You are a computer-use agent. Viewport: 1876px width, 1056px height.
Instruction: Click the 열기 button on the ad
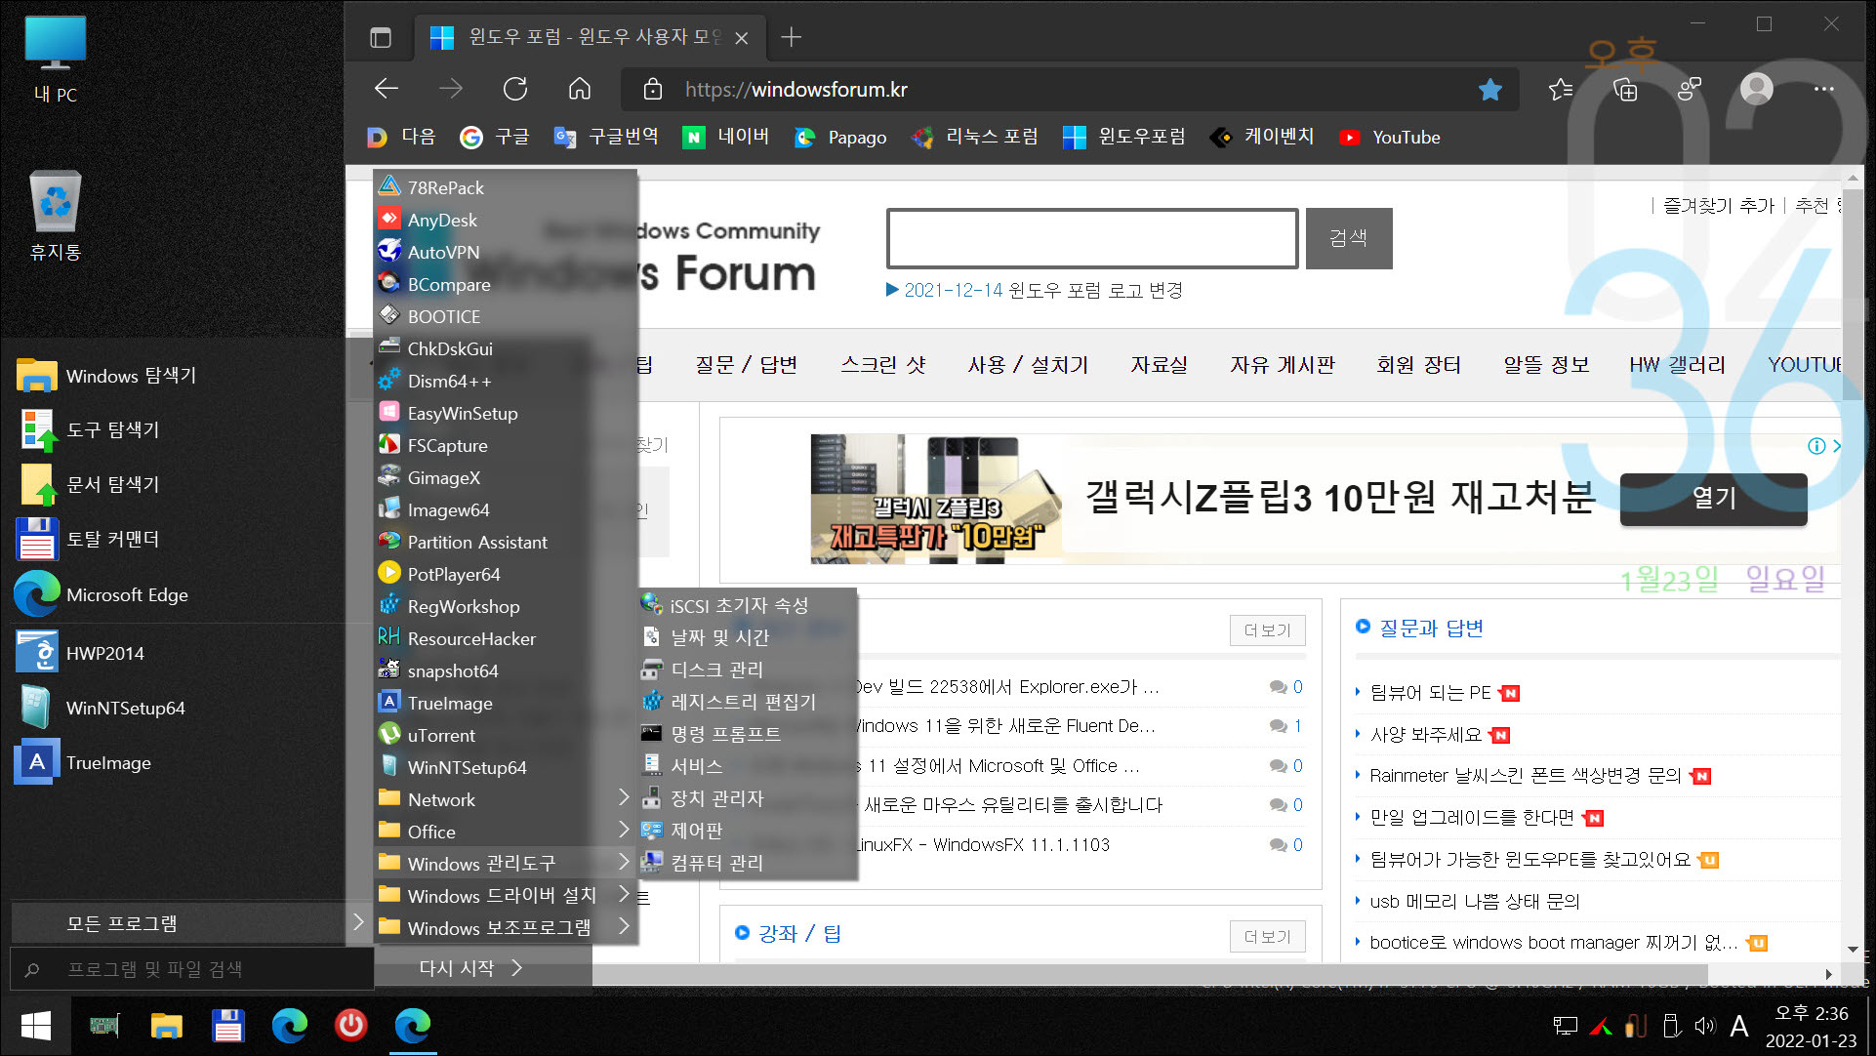1713,499
